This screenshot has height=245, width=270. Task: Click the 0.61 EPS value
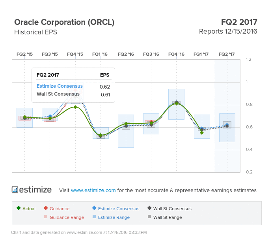pos(105,94)
